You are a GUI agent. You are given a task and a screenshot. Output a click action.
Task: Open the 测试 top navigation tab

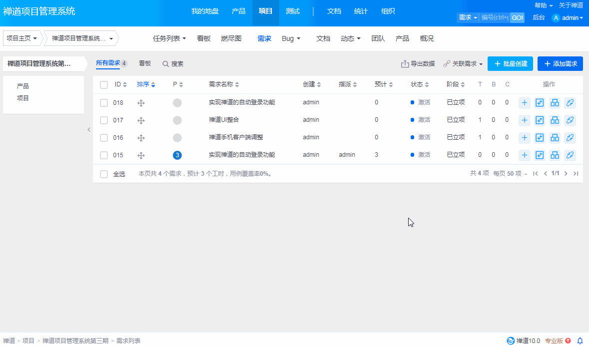tap(293, 11)
